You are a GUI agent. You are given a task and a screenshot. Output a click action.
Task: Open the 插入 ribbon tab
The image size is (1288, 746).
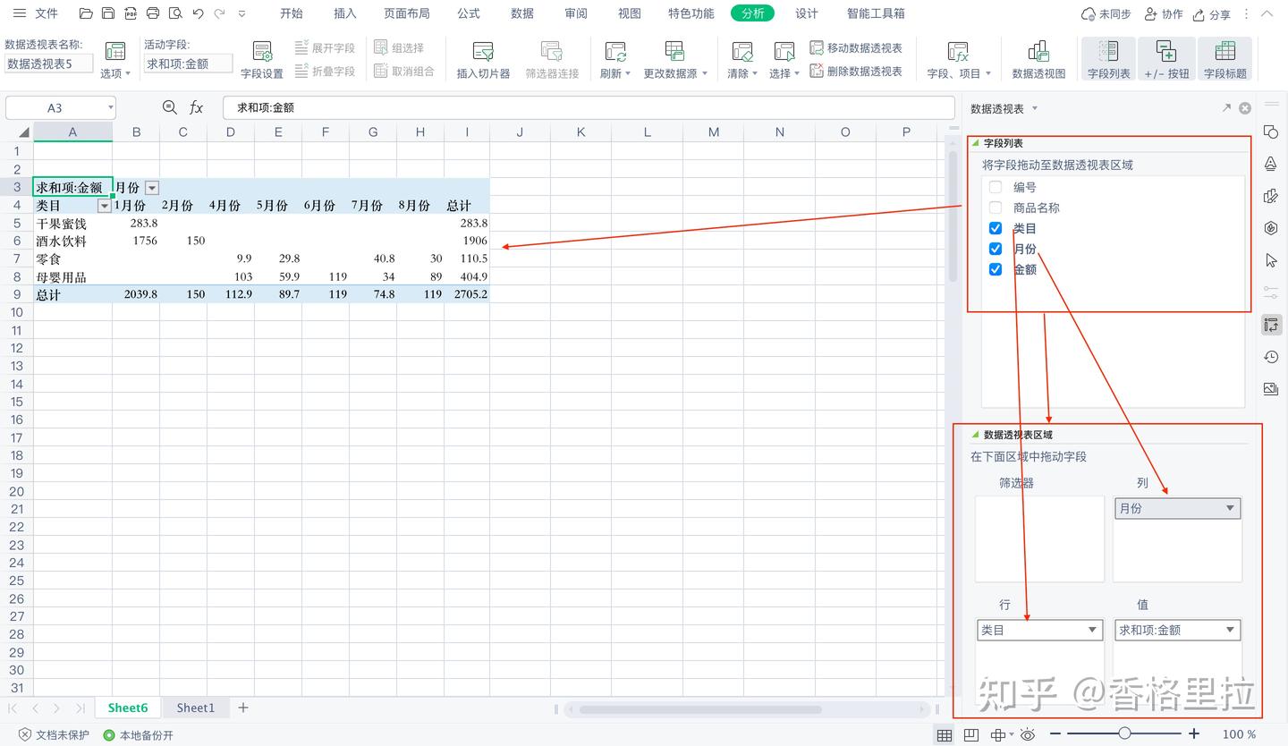pyautogui.click(x=344, y=13)
